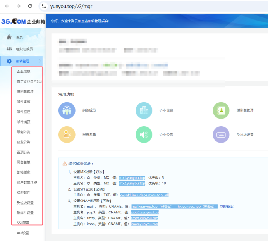
Task: Click the 域别名管理 green icon
Action: pyautogui.click(x=221, y=110)
